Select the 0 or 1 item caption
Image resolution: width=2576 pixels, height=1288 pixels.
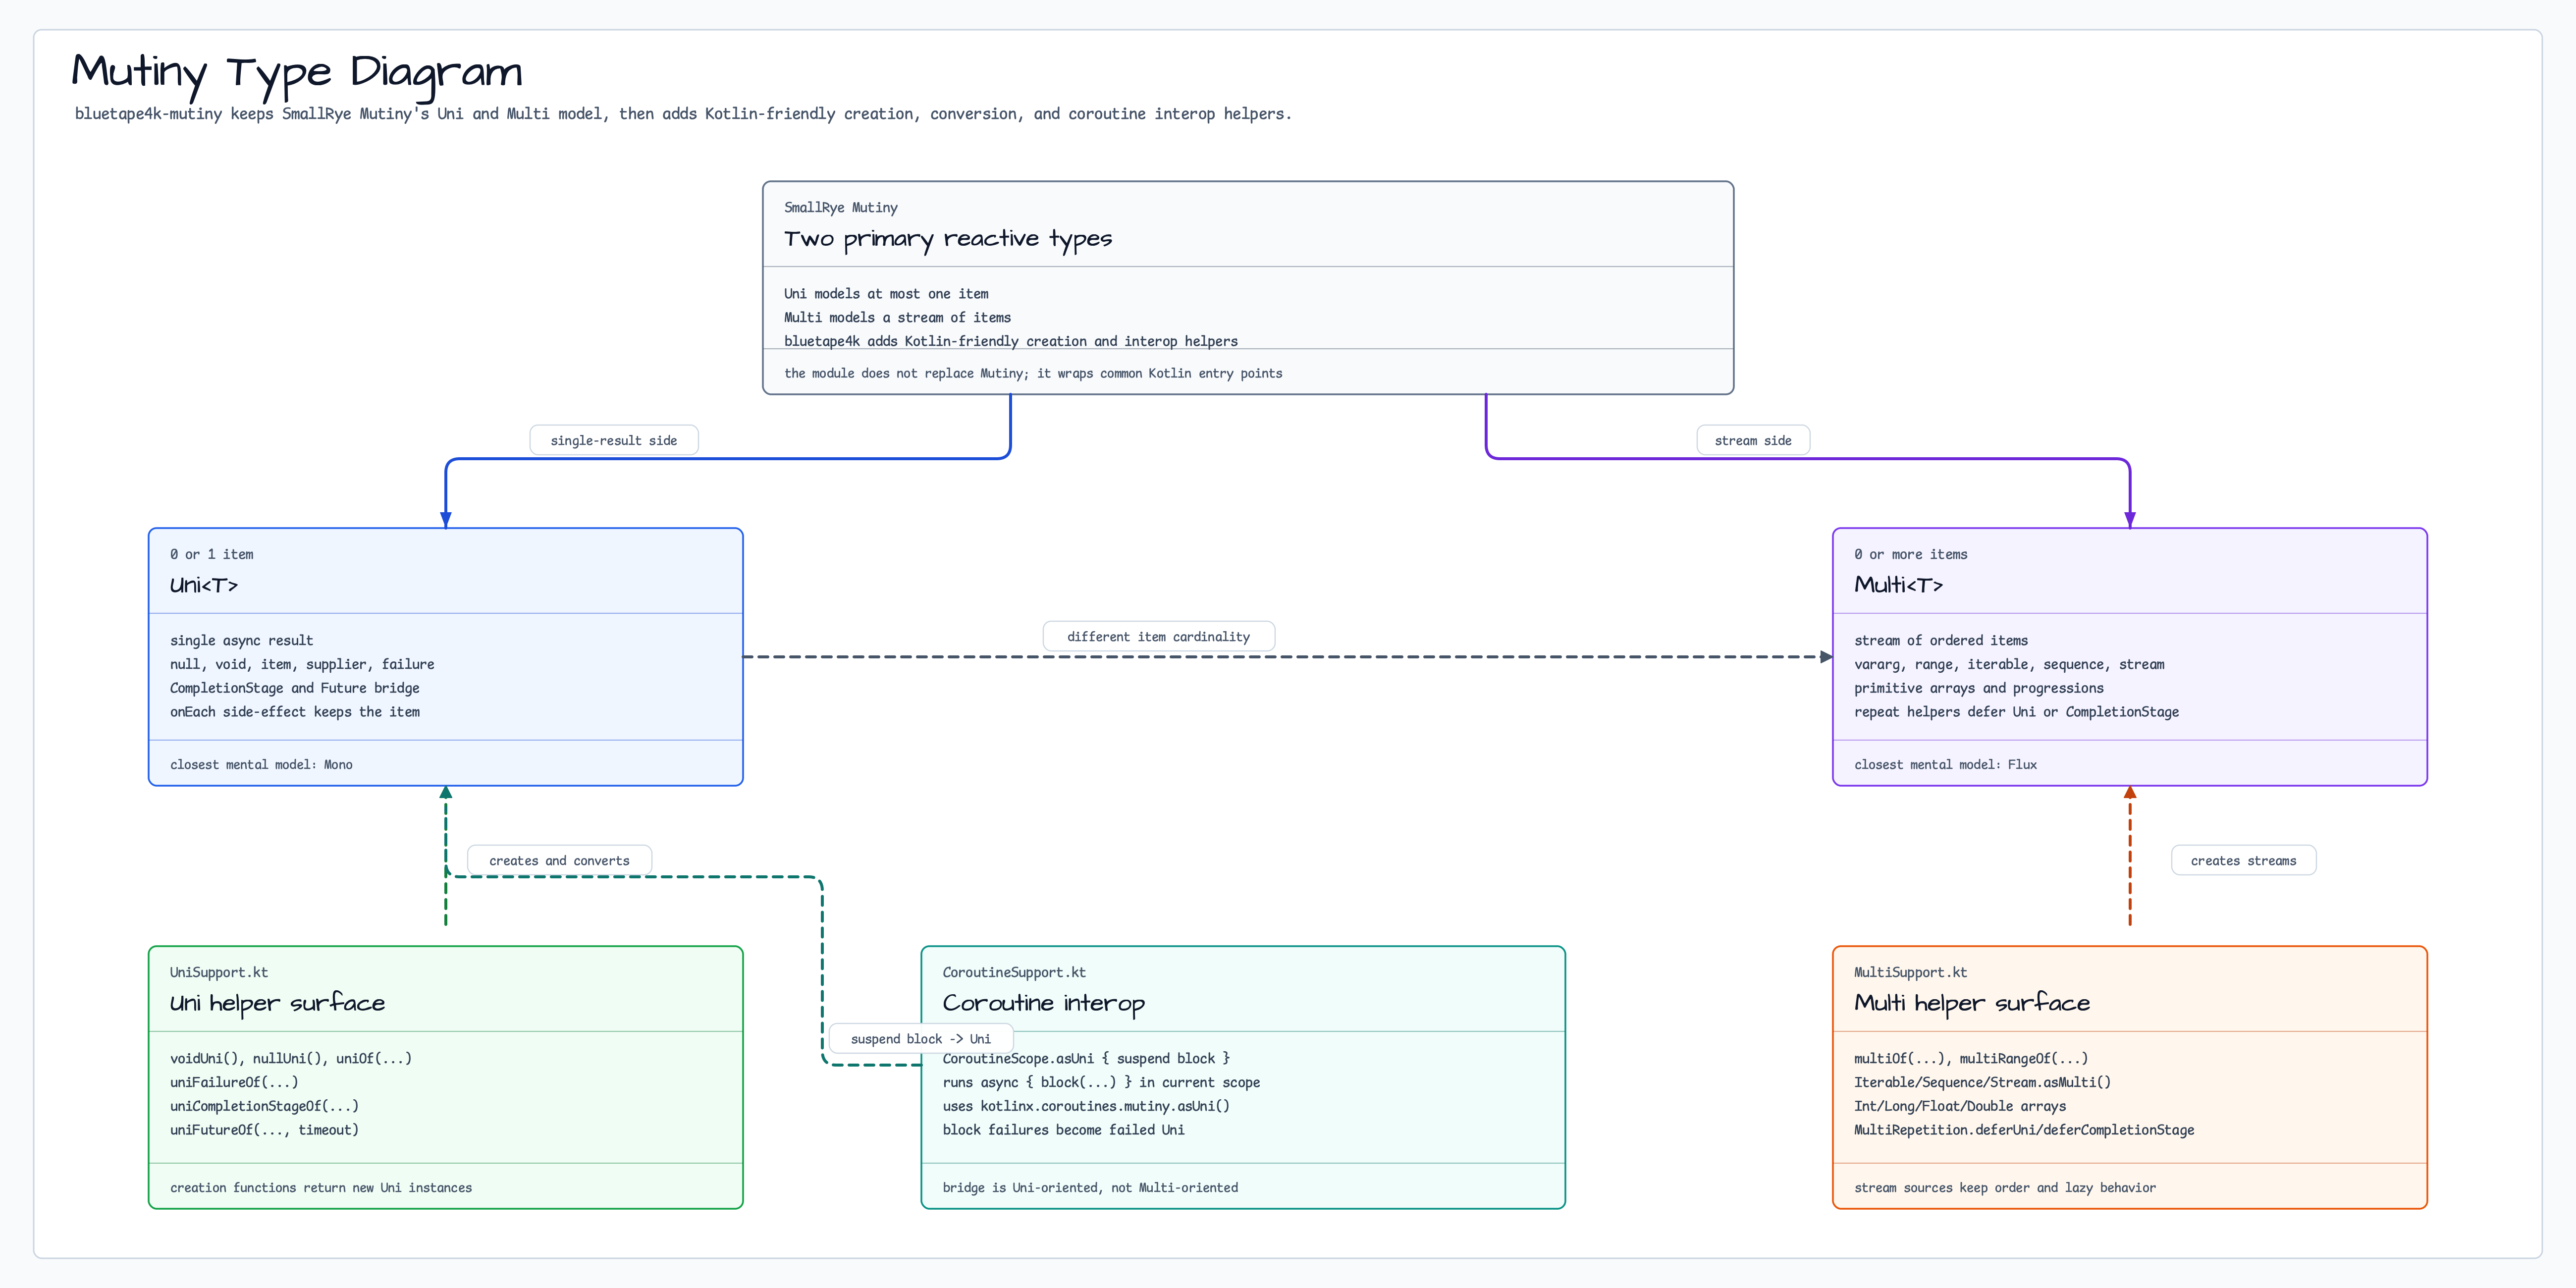tap(211, 554)
